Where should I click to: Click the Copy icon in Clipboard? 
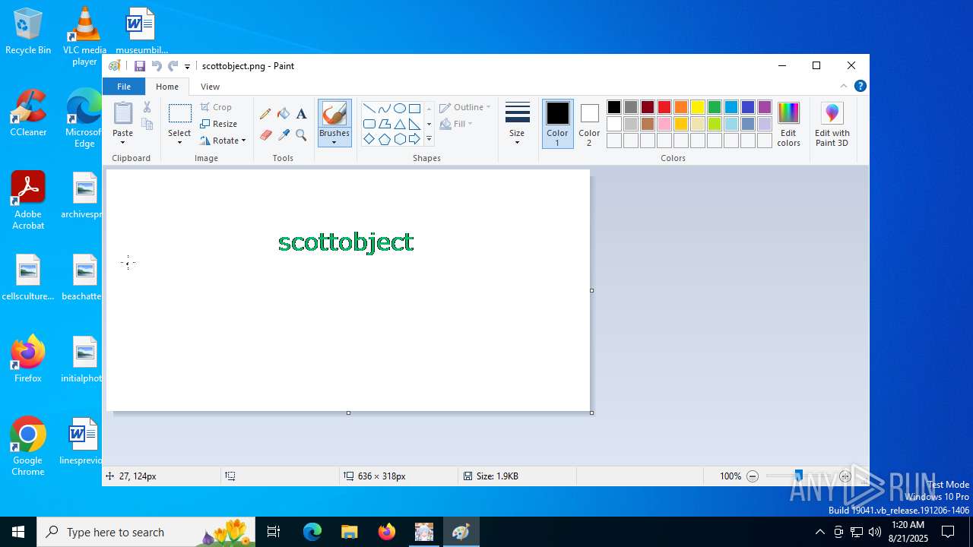click(x=147, y=124)
